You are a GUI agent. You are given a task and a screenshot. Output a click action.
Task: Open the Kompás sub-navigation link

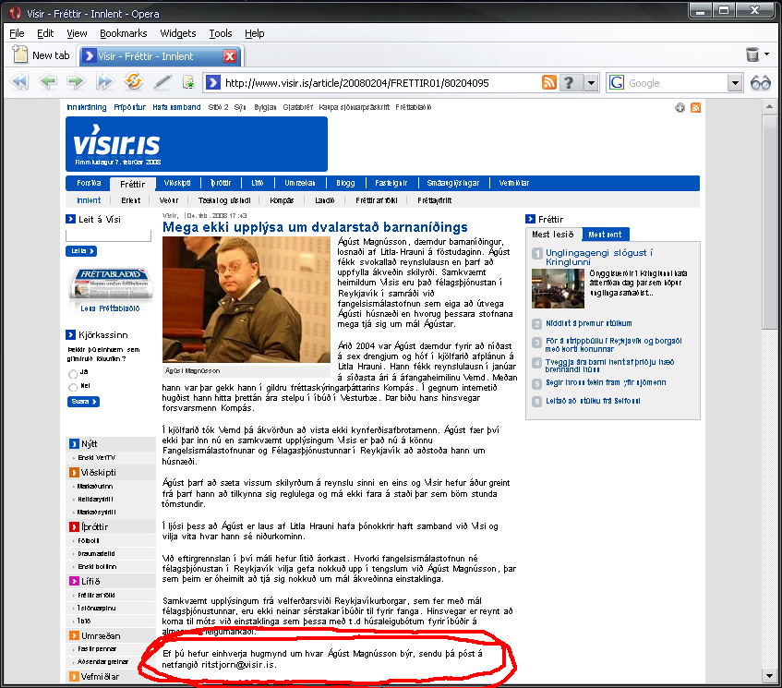click(x=282, y=200)
